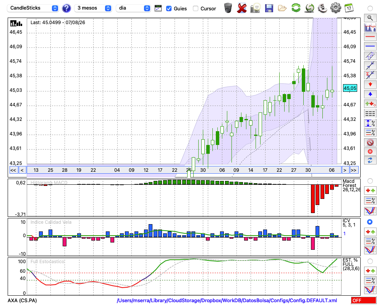This screenshot has width=382, height=306.
Task: Click the red prohibition sign icon
Action: [370, 142]
